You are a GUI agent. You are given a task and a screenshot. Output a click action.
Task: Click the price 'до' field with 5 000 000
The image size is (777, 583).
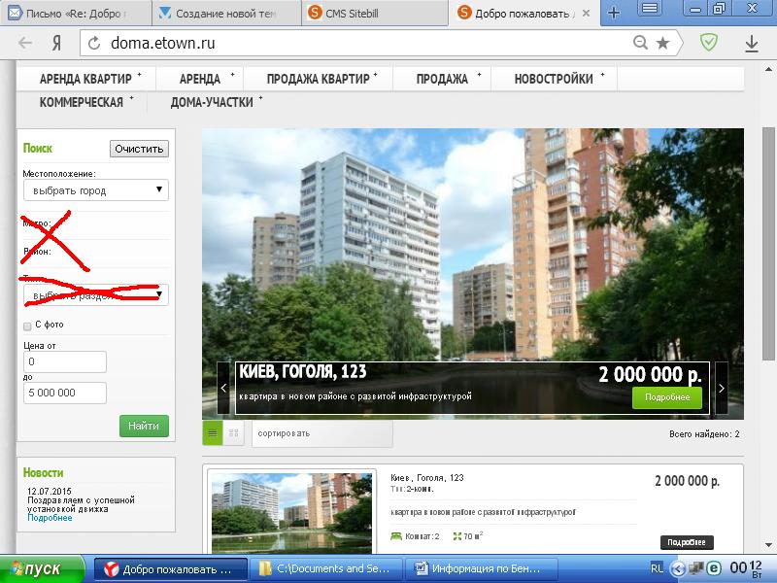65,393
